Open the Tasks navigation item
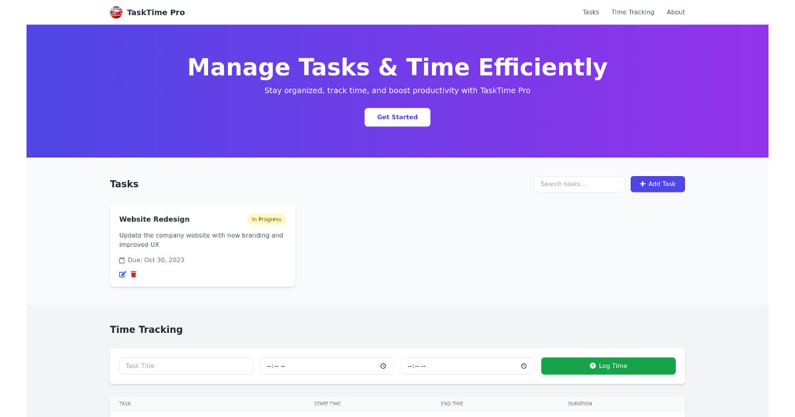Image resolution: width=795 pixels, height=417 pixels. 590,12
